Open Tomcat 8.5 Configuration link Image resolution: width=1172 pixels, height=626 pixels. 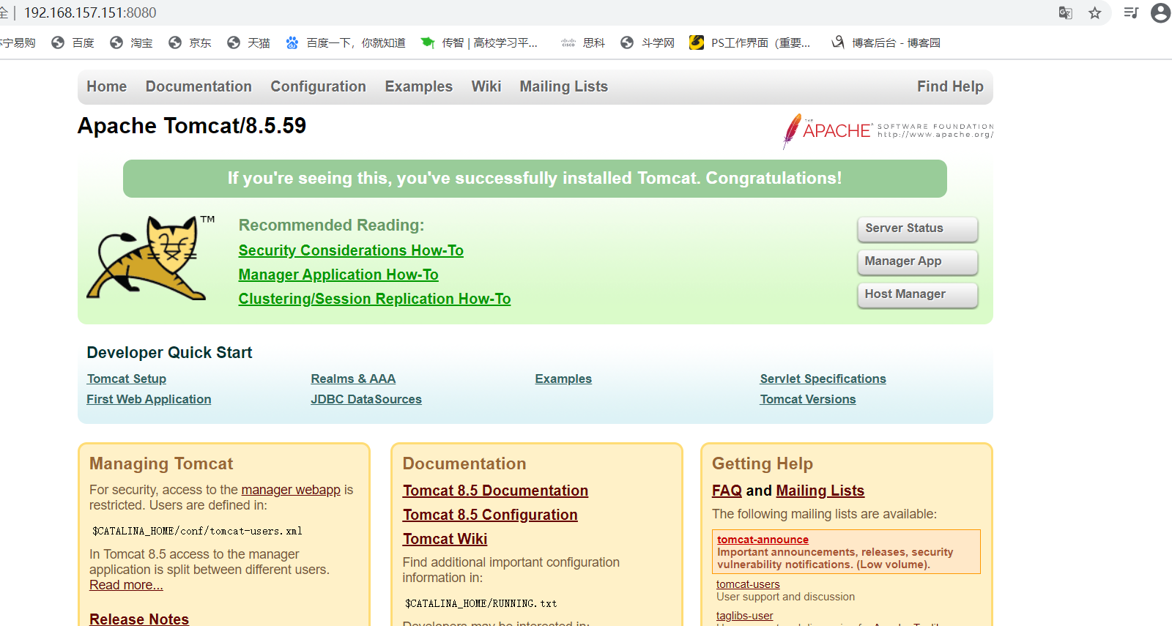point(490,515)
